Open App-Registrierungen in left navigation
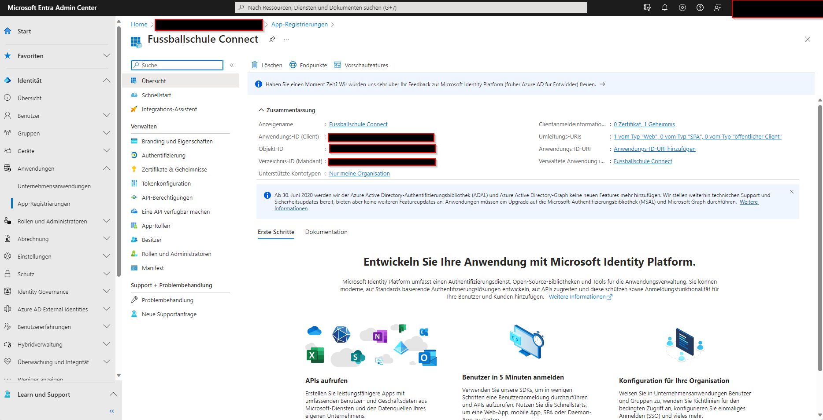 (x=44, y=204)
